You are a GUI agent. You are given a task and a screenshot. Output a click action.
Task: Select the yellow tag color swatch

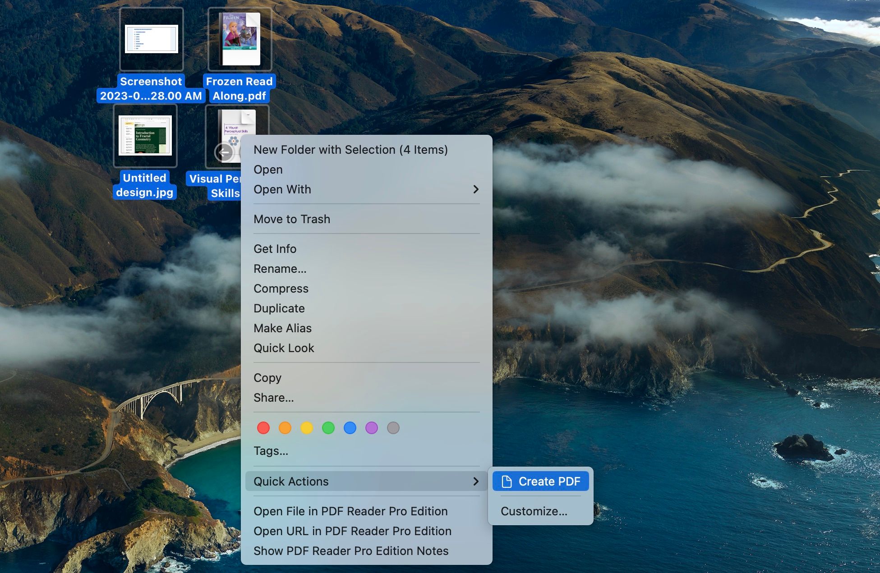307,427
